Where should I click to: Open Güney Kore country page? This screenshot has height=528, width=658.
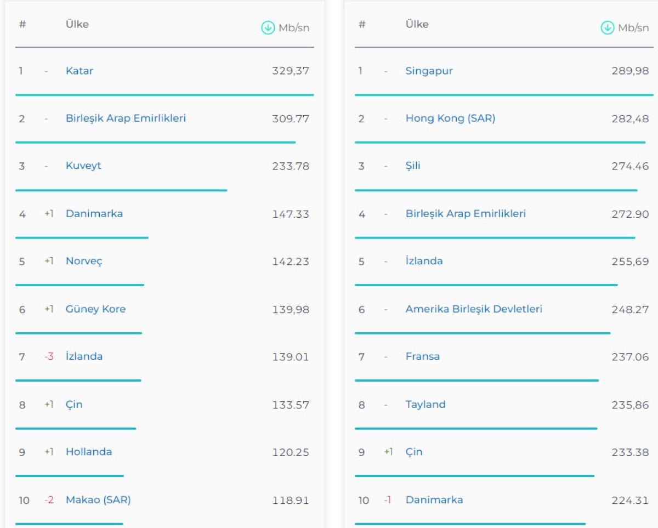pyautogui.click(x=95, y=309)
